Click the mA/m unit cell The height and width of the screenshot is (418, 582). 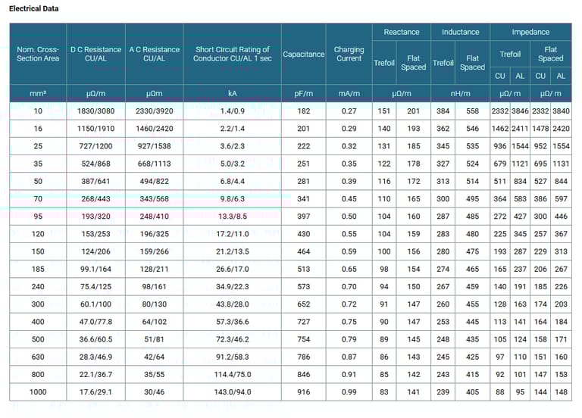tap(349, 93)
